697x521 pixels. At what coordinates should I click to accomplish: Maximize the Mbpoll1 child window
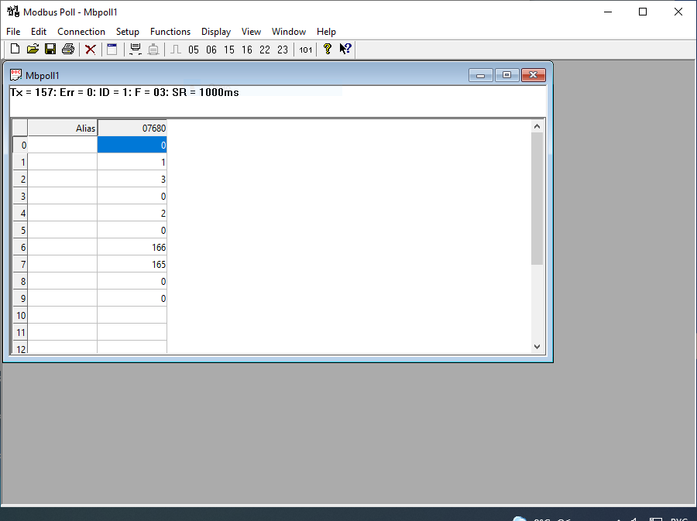tap(506, 75)
